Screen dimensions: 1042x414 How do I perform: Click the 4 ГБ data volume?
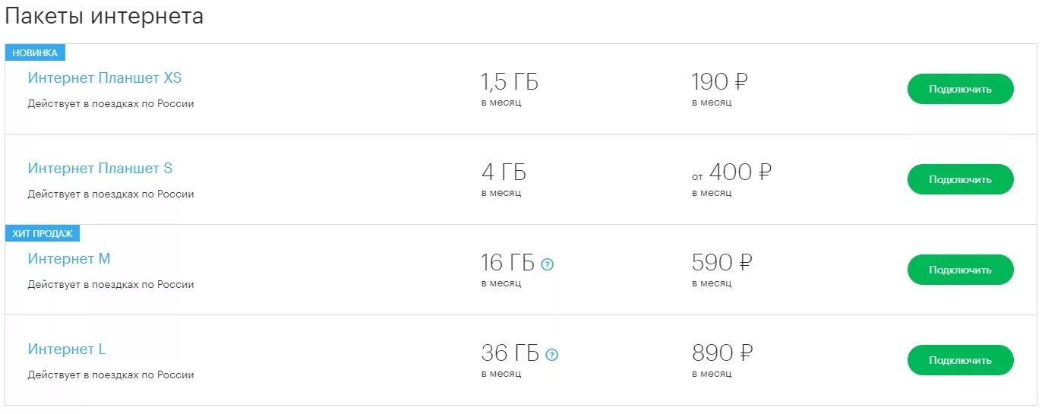tap(504, 172)
